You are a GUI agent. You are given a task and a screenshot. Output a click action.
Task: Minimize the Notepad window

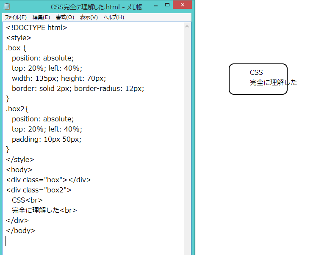[156, 5]
